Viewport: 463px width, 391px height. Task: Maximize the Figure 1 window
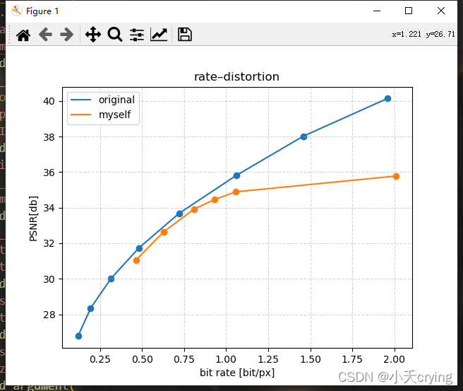click(x=409, y=11)
